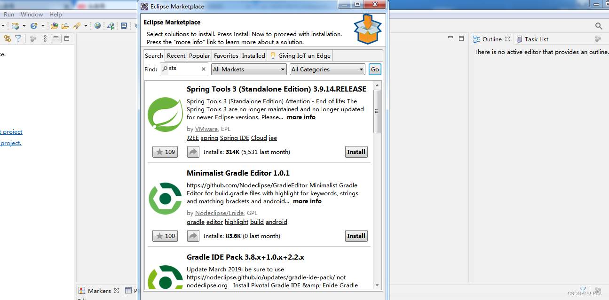This screenshot has width=609, height=300.
Task: Click the Open Task briefcase folder icon
Action: pos(65,26)
